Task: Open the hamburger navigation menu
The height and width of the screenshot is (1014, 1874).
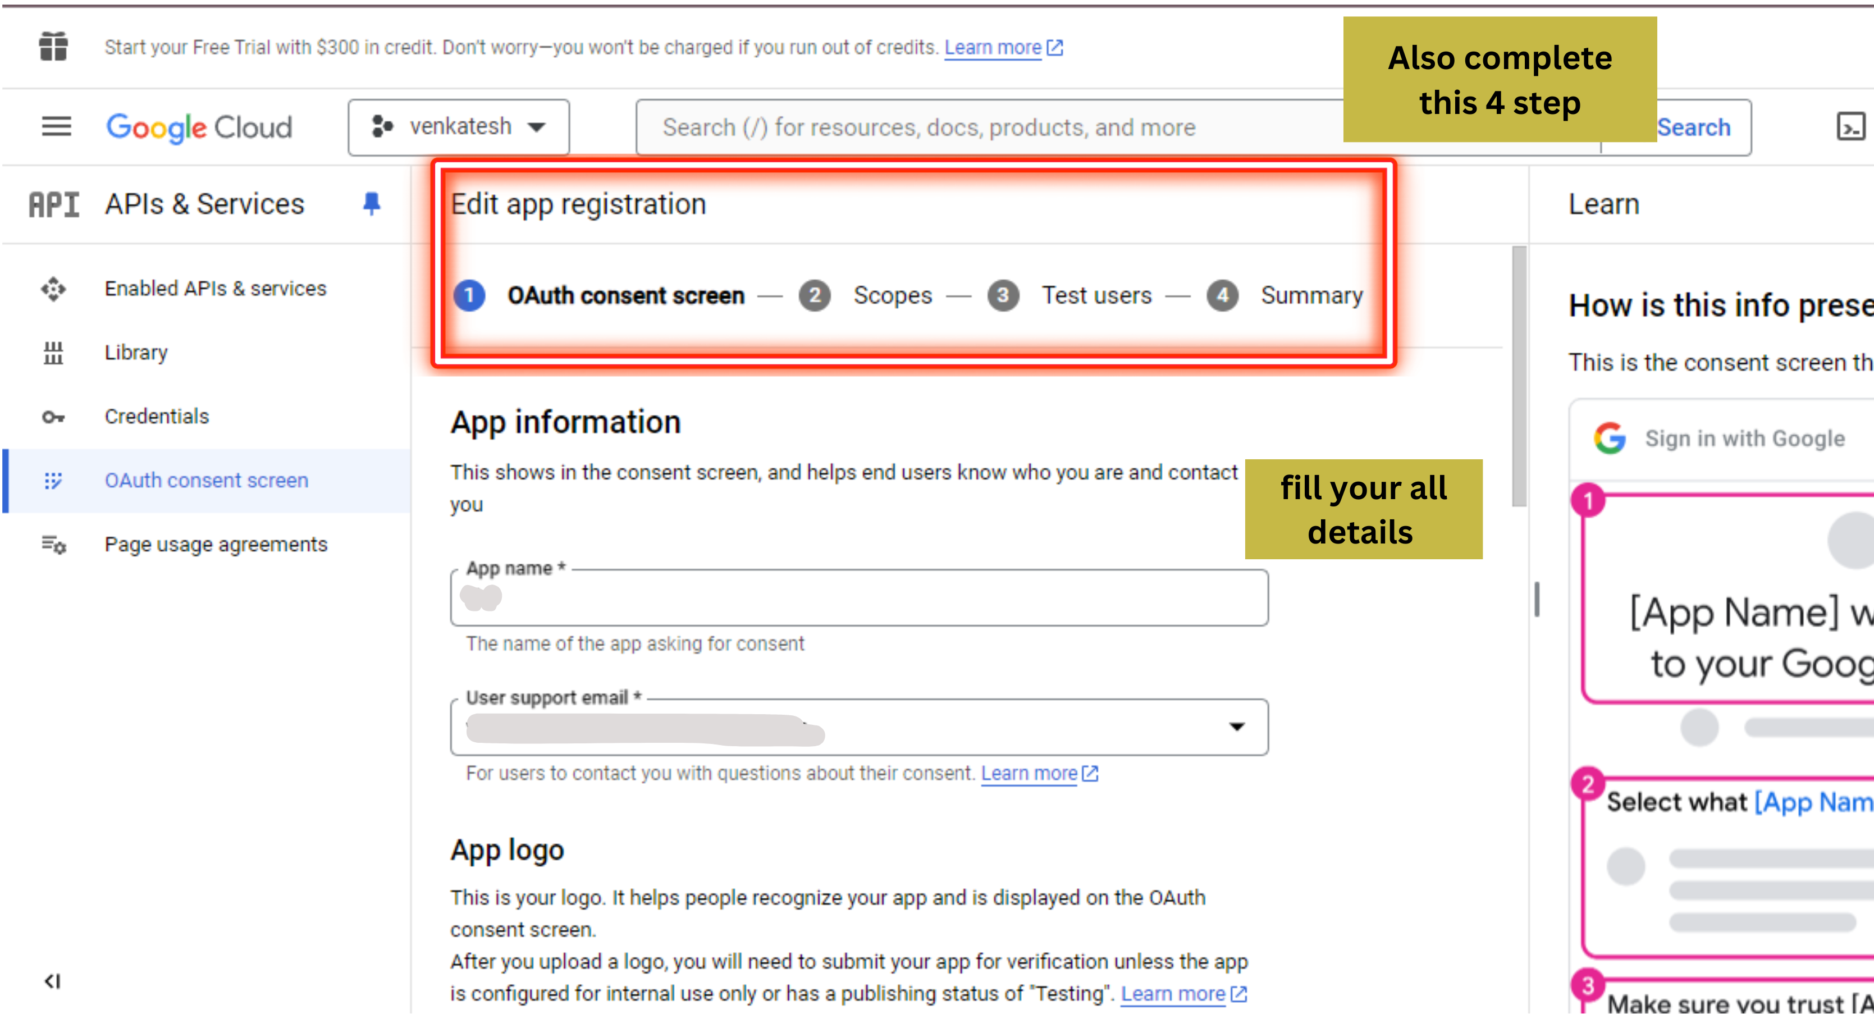Action: click(x=56, y=127)
